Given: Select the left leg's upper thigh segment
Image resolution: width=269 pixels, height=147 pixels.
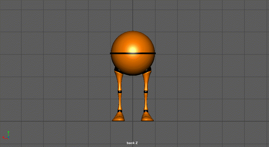Looking at the screenshot, I should point(119,81).
